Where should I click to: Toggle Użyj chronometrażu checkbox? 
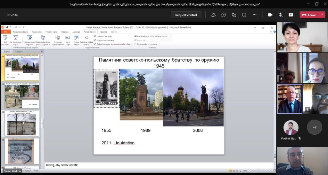[x=95, y=40]
